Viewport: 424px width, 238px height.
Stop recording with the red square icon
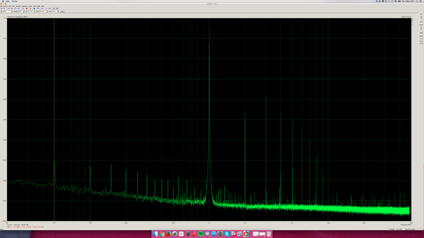coord(27,9)
